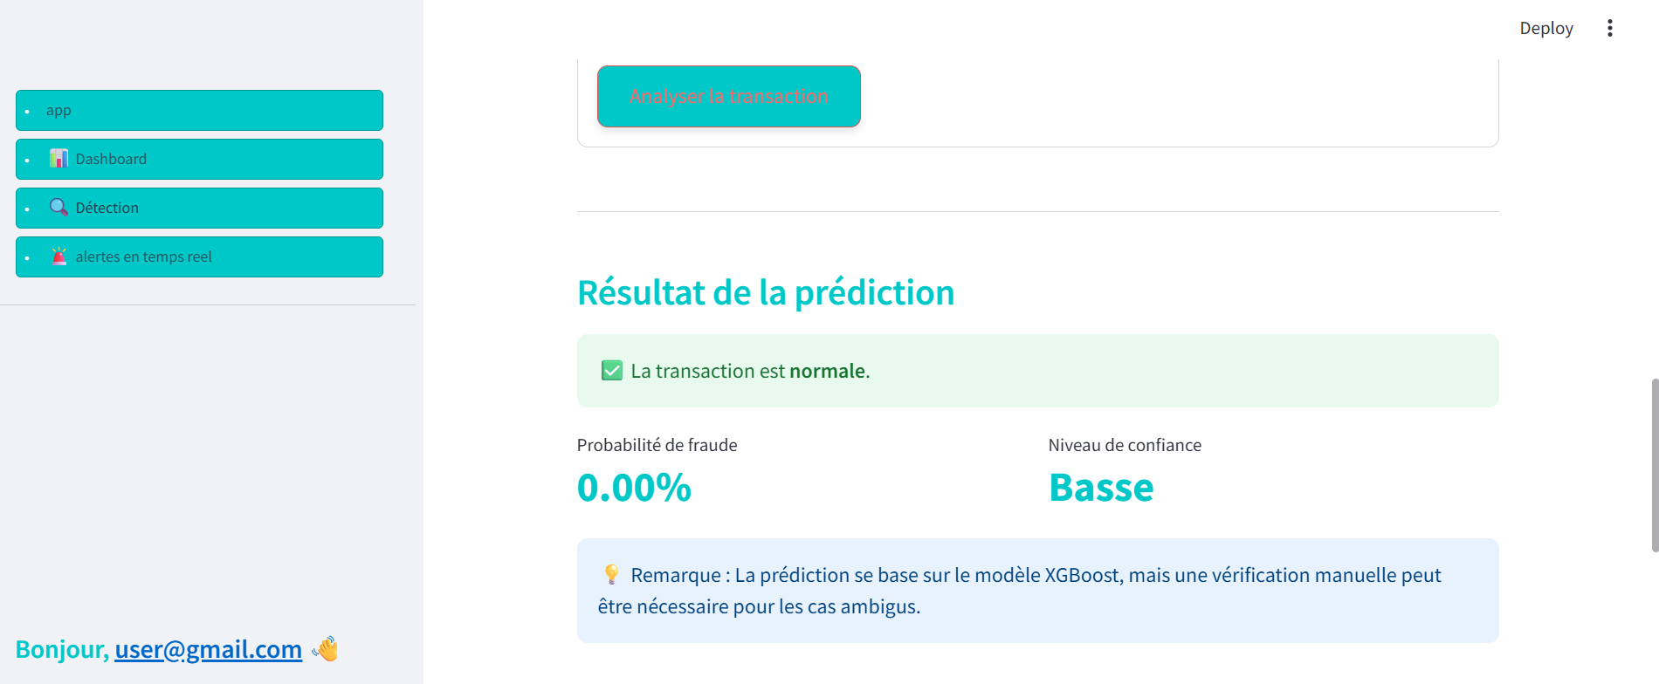Image resolution: width=1659 pixels, height=684 pixels.
Task: Open the user@gmail.com link
Action: click(209, 649)
